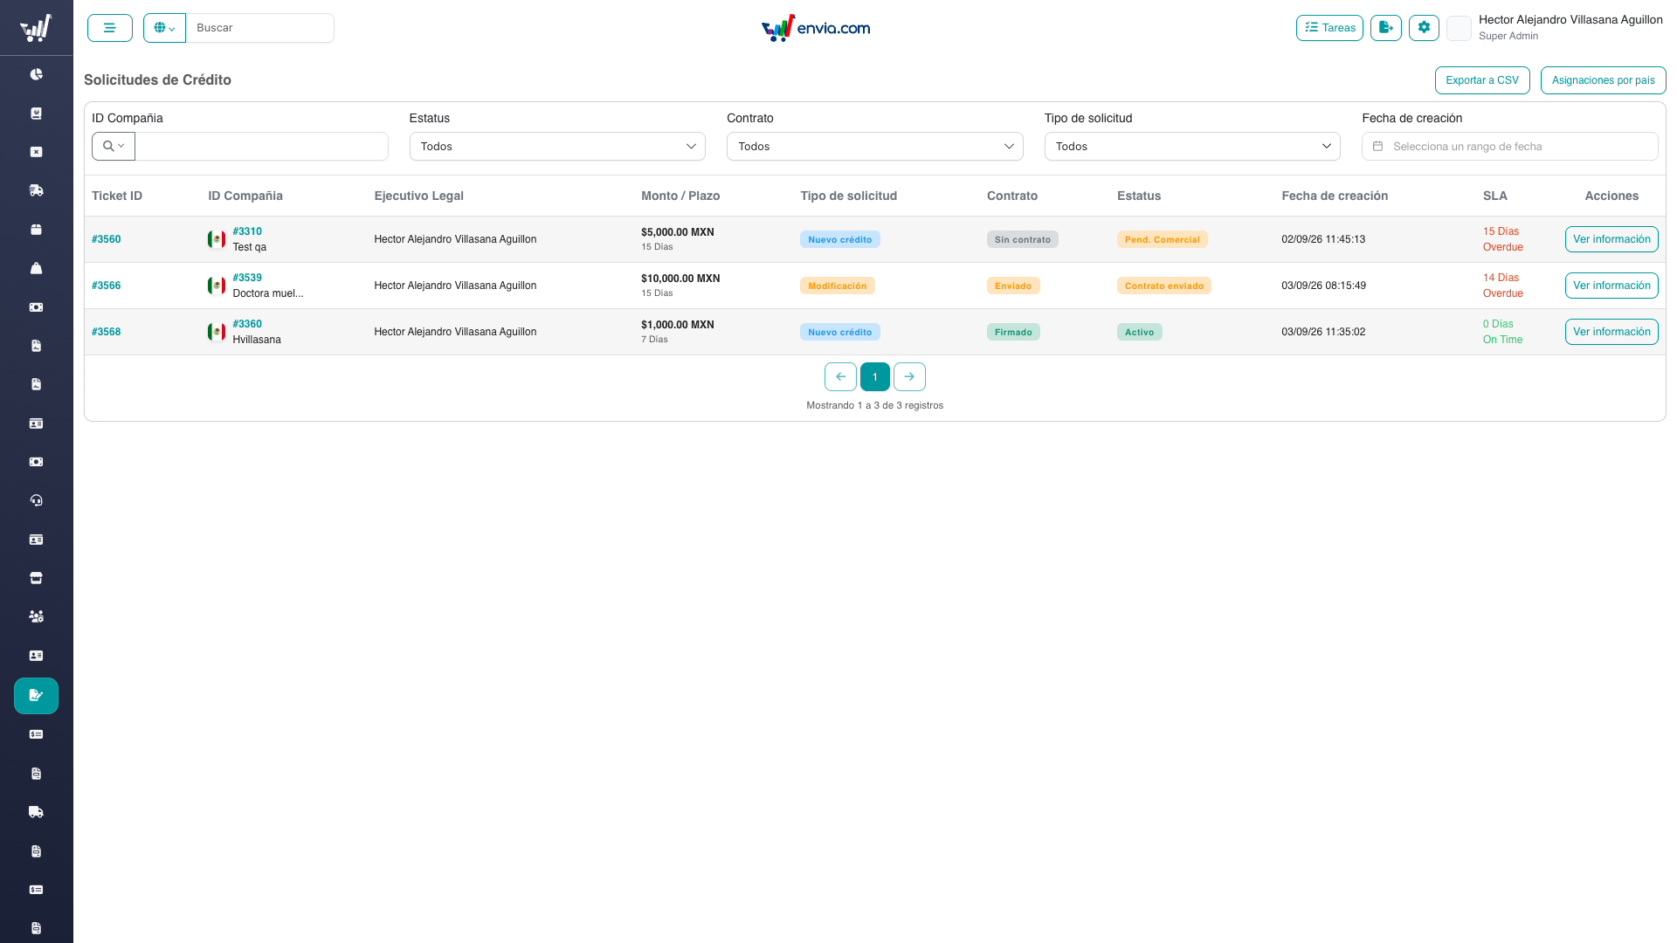This screenshot has width=1677, height=943.
Task: Click the user avatar placeholder near the name
Action: pos(1459,28)
